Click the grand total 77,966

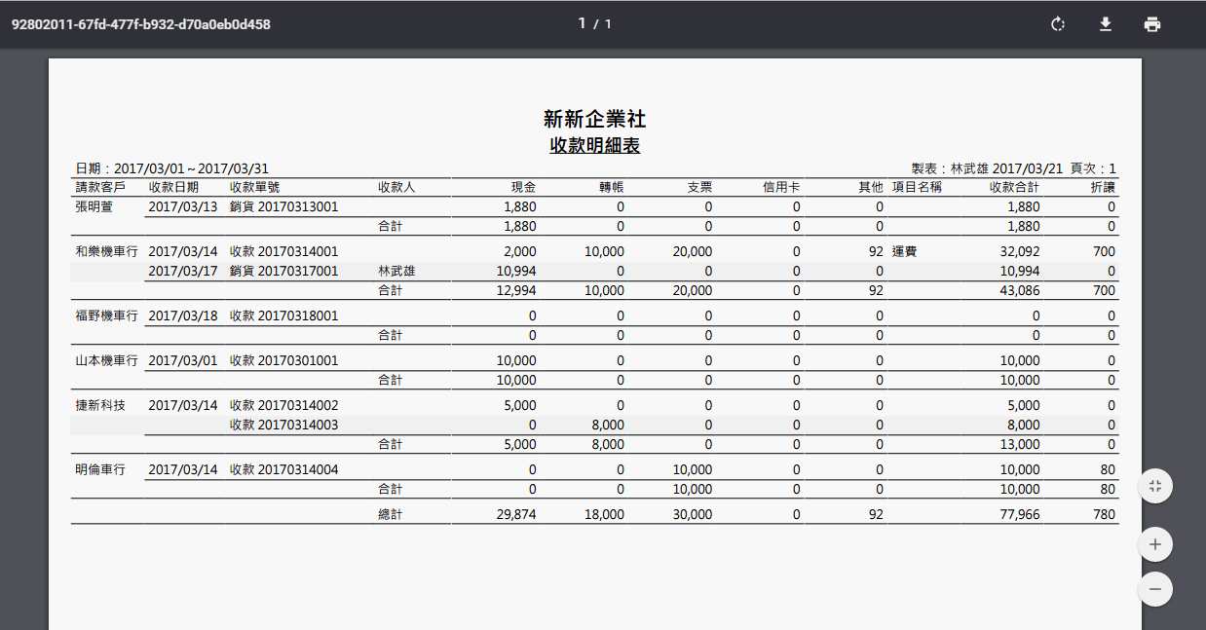(x=1020, y=514)
